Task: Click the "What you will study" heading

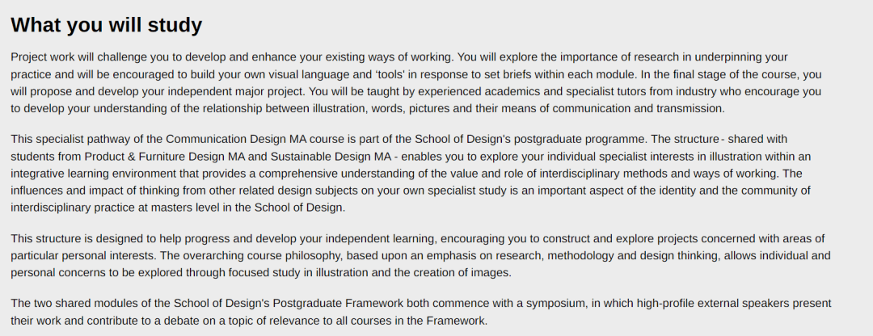Action: [x=107, y=25]
